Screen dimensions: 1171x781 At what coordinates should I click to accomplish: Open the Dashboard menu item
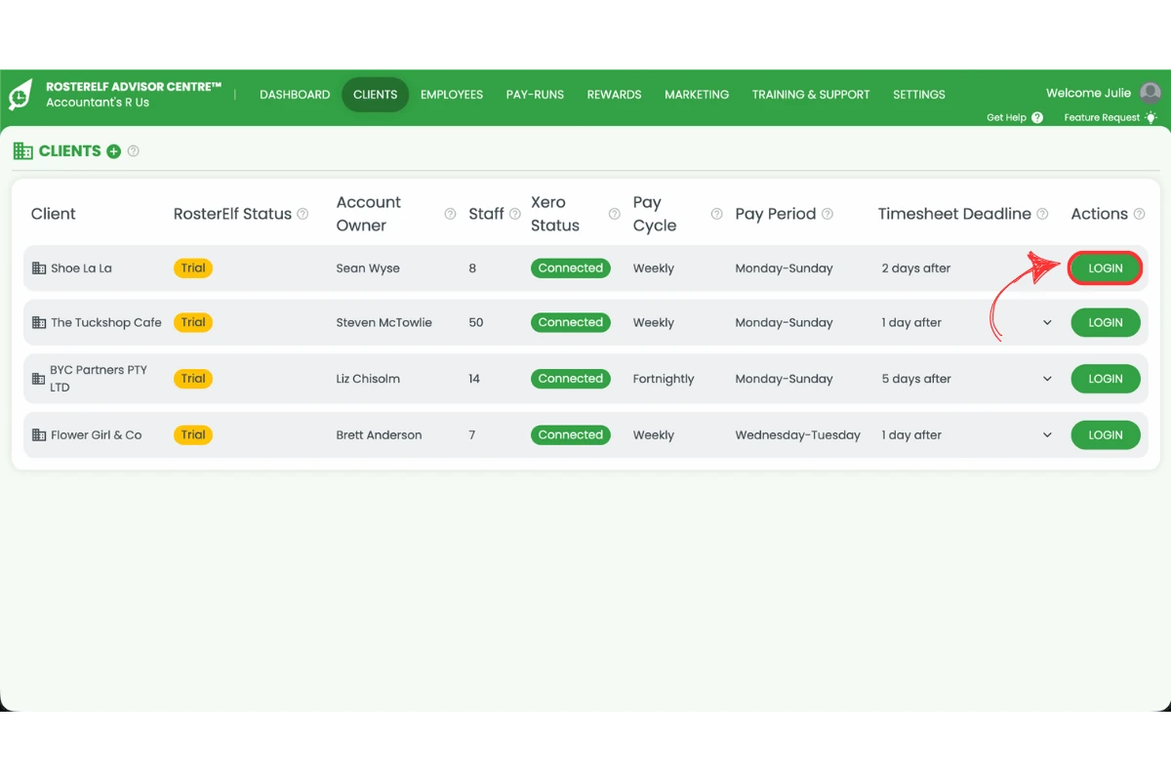point(295,95)
